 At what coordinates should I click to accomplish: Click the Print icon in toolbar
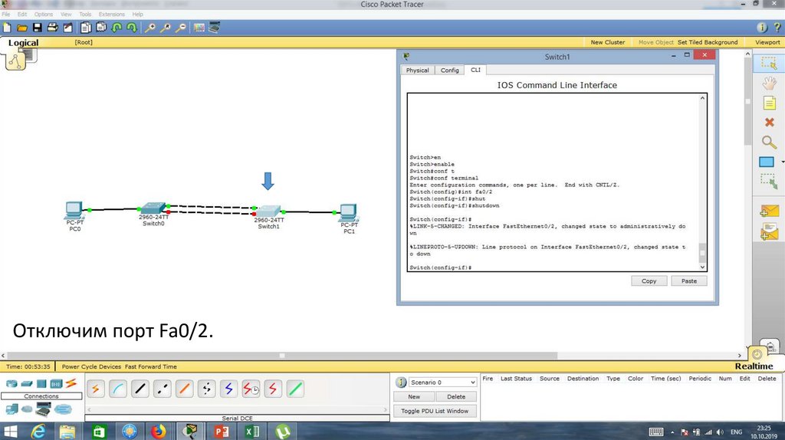coord(53,28)
